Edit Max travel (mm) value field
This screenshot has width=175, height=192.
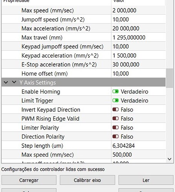coord(138,38)
